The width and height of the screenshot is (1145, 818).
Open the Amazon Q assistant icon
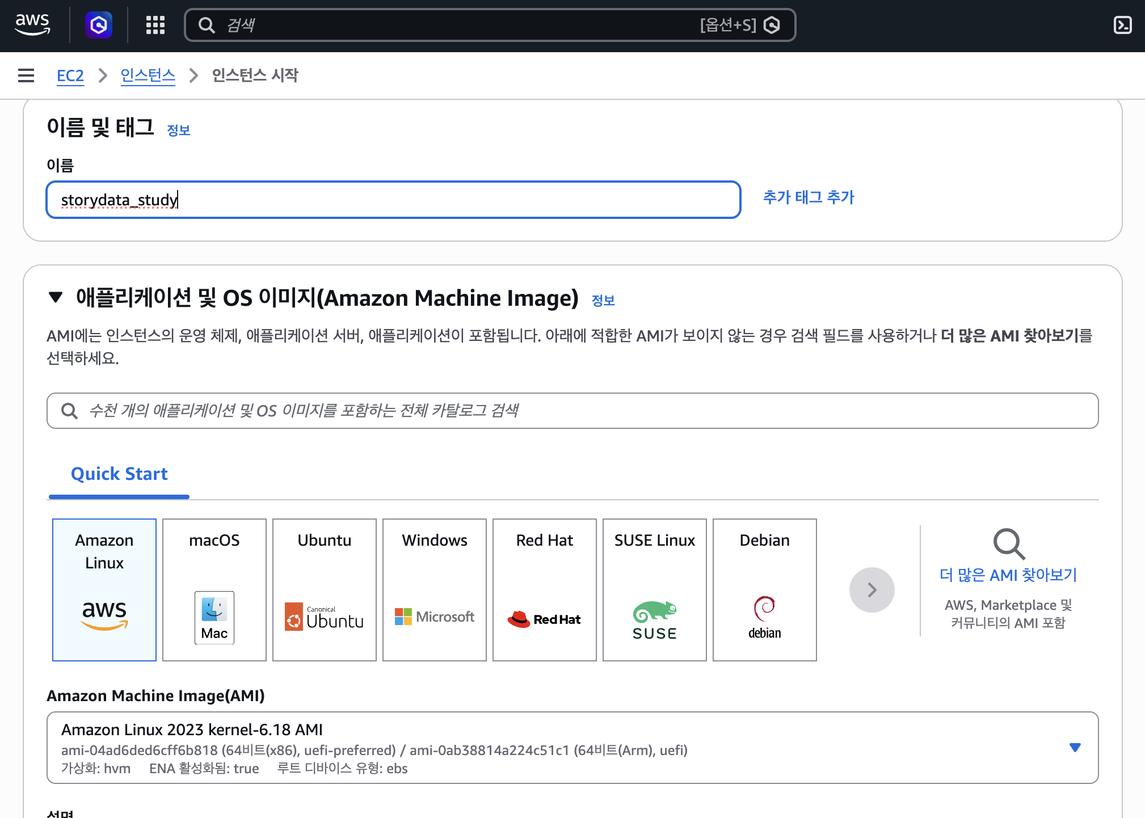99,25
